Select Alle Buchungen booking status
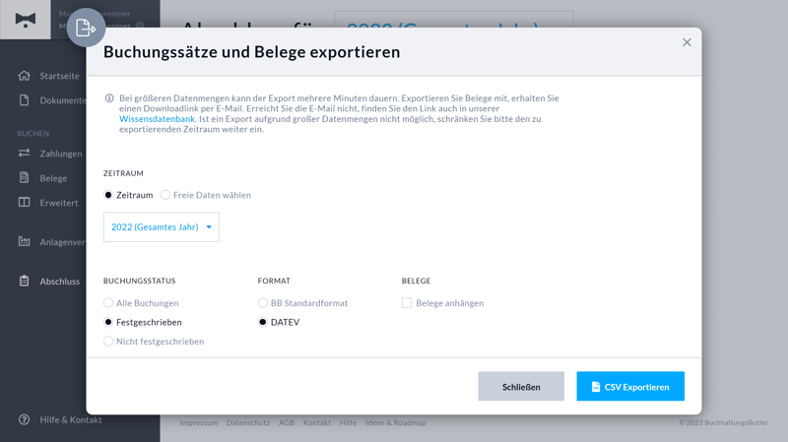 coord(108,303)
